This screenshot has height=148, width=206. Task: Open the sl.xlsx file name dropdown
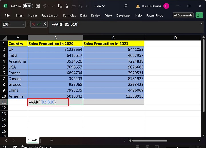[x=99, y=6]
